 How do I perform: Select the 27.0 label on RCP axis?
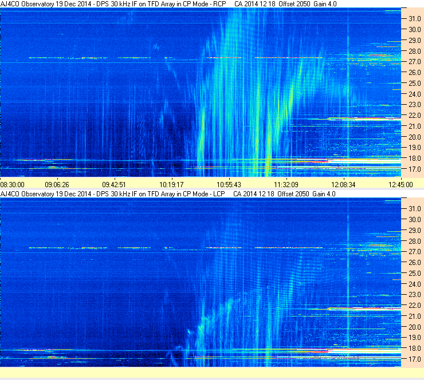[415, 62]
